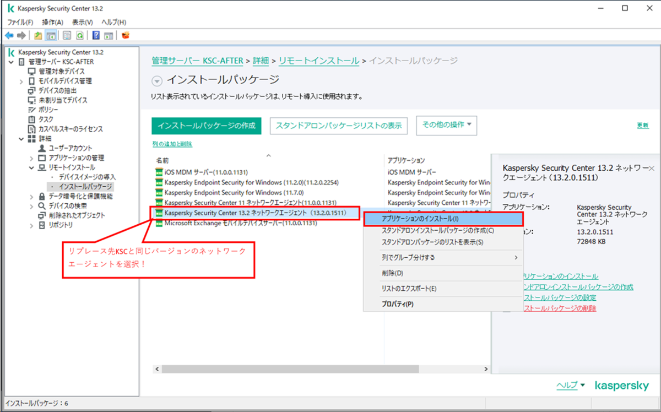Click the インストールパッケージの作成 green button
The width and height of the screenshot is (661, 412).
207,126
